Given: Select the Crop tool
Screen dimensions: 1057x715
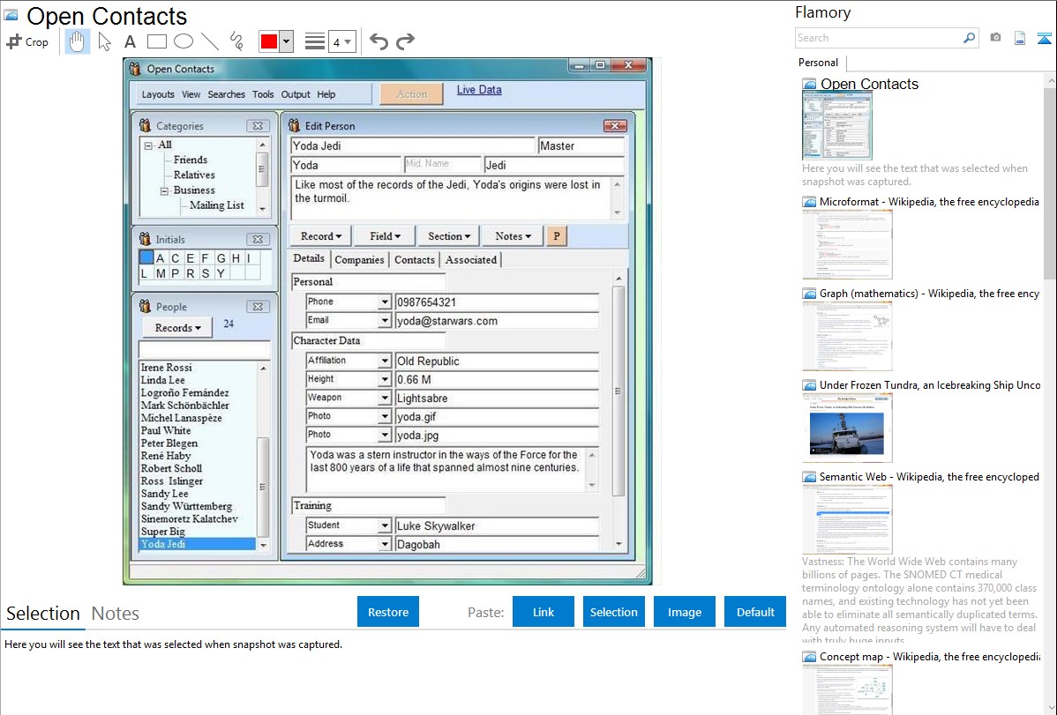Looking at the screenshot, I should 27,41.
